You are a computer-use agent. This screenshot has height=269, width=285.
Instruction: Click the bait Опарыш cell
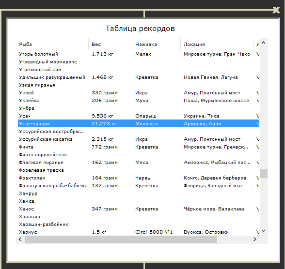(146, 116)
